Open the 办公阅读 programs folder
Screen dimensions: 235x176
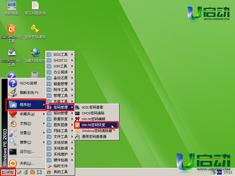[x=60, y=72]
